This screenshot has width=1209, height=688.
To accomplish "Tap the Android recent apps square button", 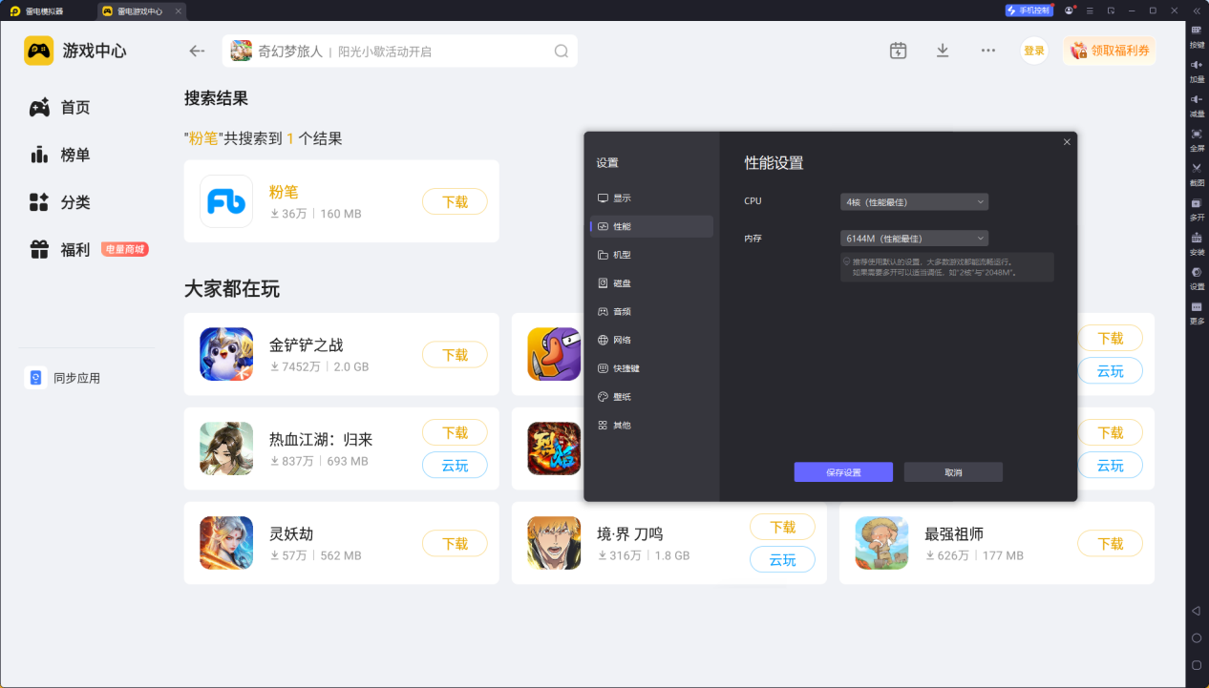I will pos(1196,664).
